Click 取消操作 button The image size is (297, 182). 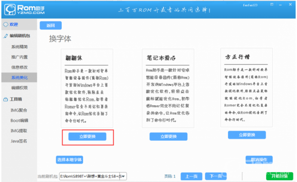(259, 160)
